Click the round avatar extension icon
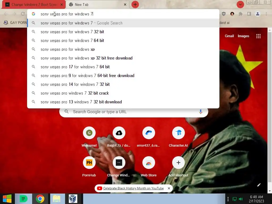Screen dimensions: 272x204 pyautogui.click(x=232, y=14)
